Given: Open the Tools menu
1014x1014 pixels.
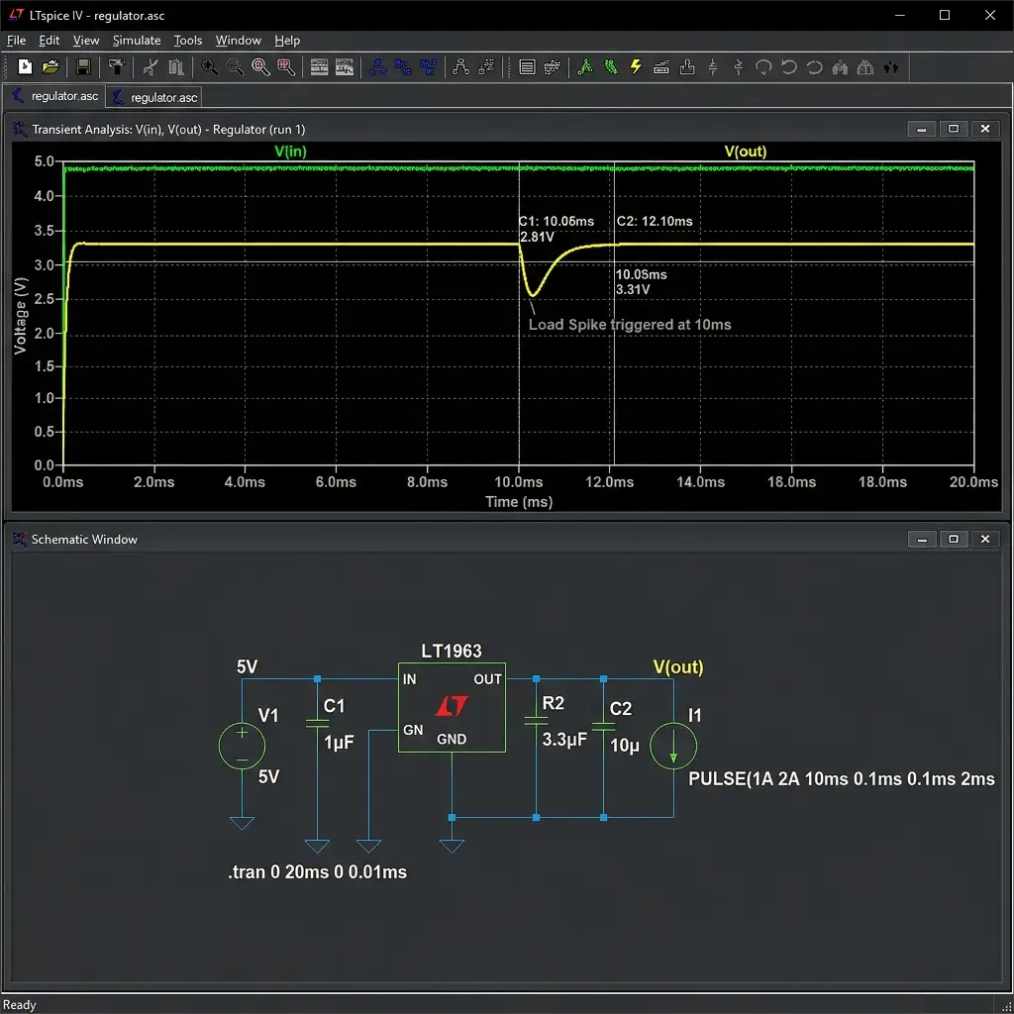Looking at the screenshot, I should [187, 40].
